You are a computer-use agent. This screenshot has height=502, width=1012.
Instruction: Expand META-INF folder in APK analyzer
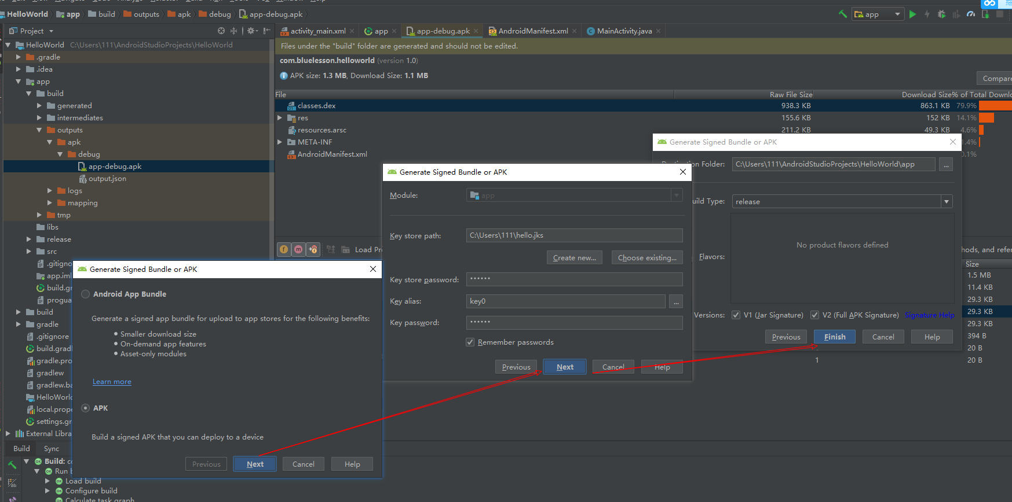(x=280, y=142)
